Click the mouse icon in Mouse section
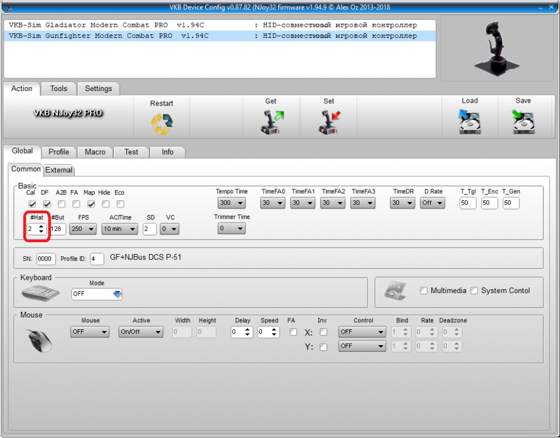 click(39, 340)
